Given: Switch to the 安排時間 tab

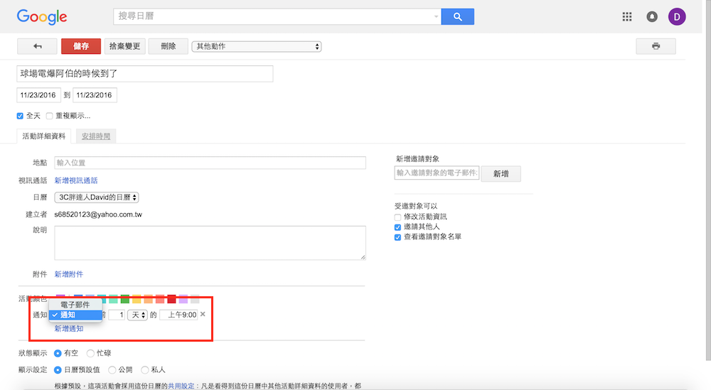Looking at the screenshot, I should coord(96,136).
